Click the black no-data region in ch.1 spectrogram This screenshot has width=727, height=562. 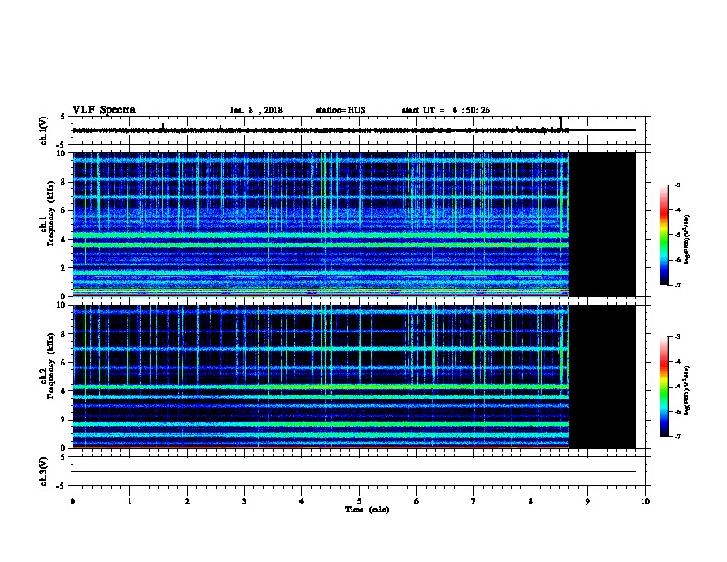coord(602,224)
